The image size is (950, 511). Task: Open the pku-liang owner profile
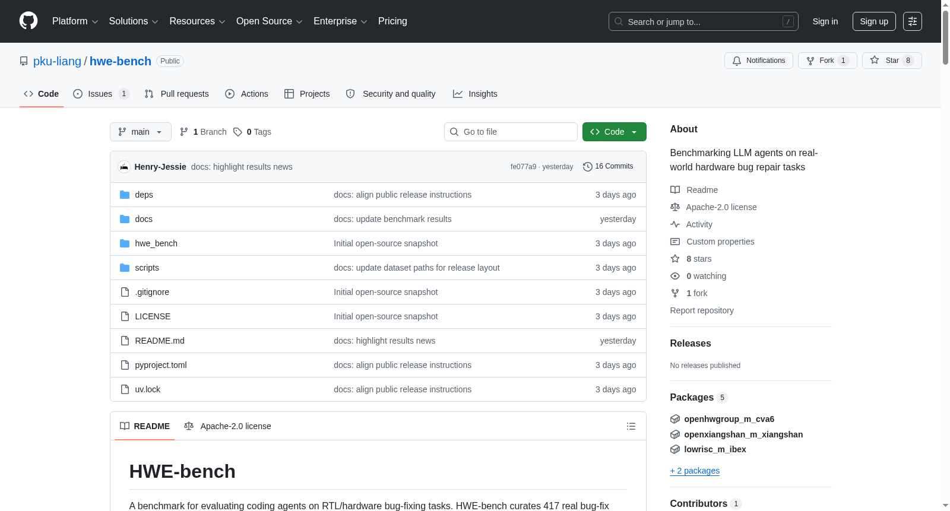[x=57, y=61]
